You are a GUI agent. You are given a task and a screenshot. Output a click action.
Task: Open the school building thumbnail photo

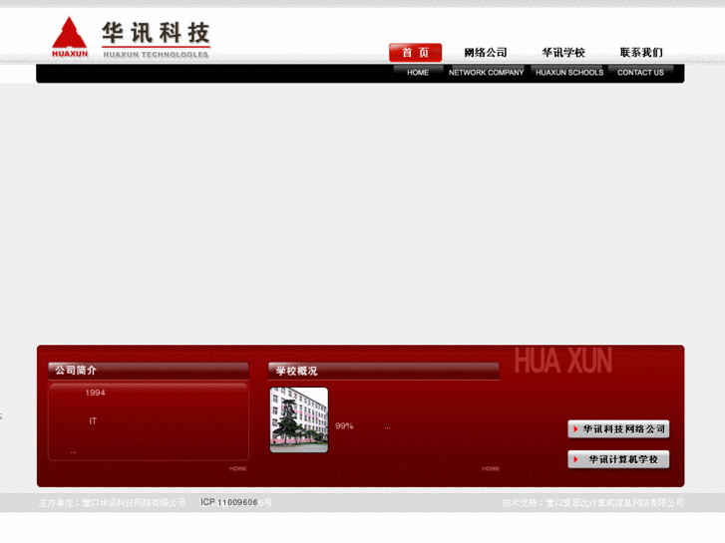click(299, 420)
